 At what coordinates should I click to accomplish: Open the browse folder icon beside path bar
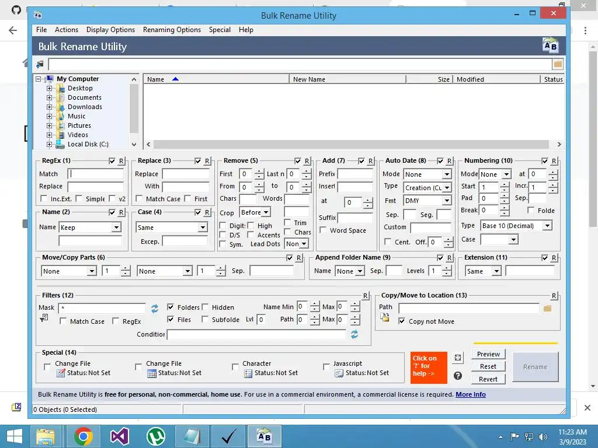558,64
